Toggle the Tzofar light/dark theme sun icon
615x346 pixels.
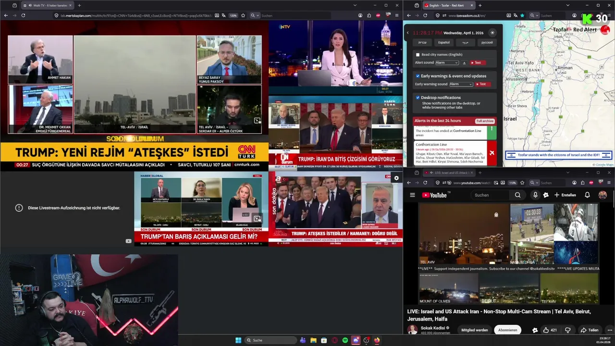pyautogui.click(x=492, y=33)
